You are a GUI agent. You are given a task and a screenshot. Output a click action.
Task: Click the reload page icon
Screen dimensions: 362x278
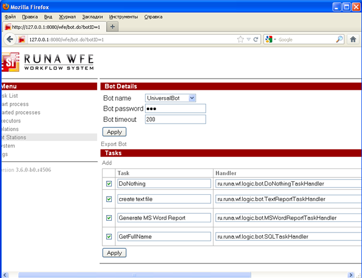pos(256,39)
